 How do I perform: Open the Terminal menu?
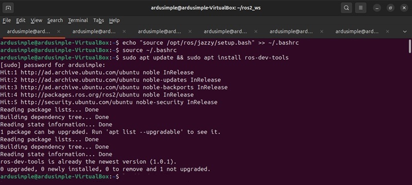[x=78, y=20]
